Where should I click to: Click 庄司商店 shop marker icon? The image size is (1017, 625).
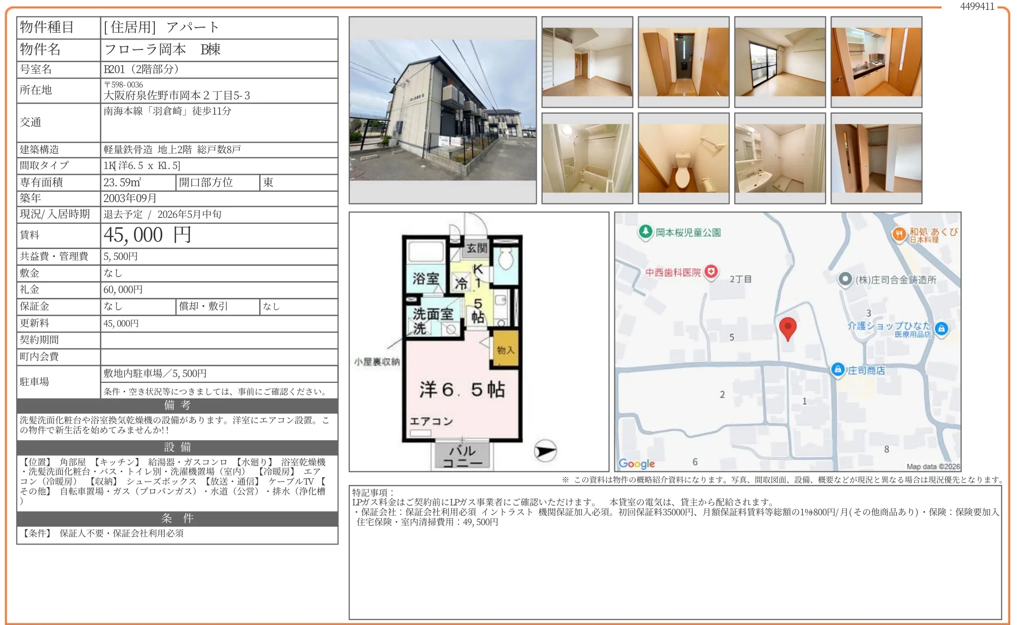[837, 369]
